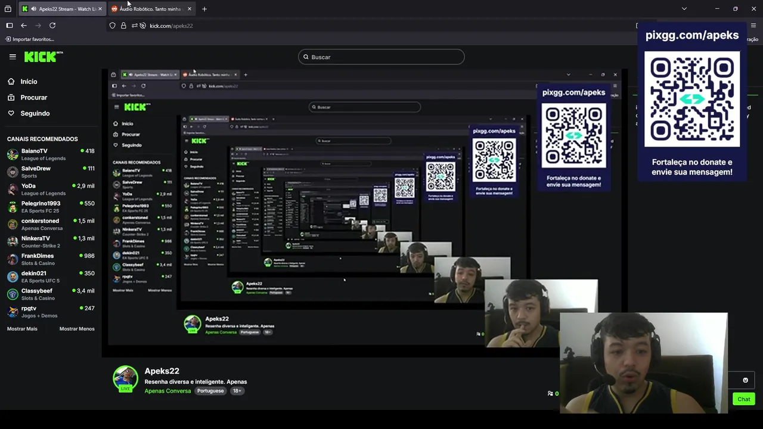Open the emoji picker in chat
This screenshot has height=429, width=763.
tap(745, 380)
